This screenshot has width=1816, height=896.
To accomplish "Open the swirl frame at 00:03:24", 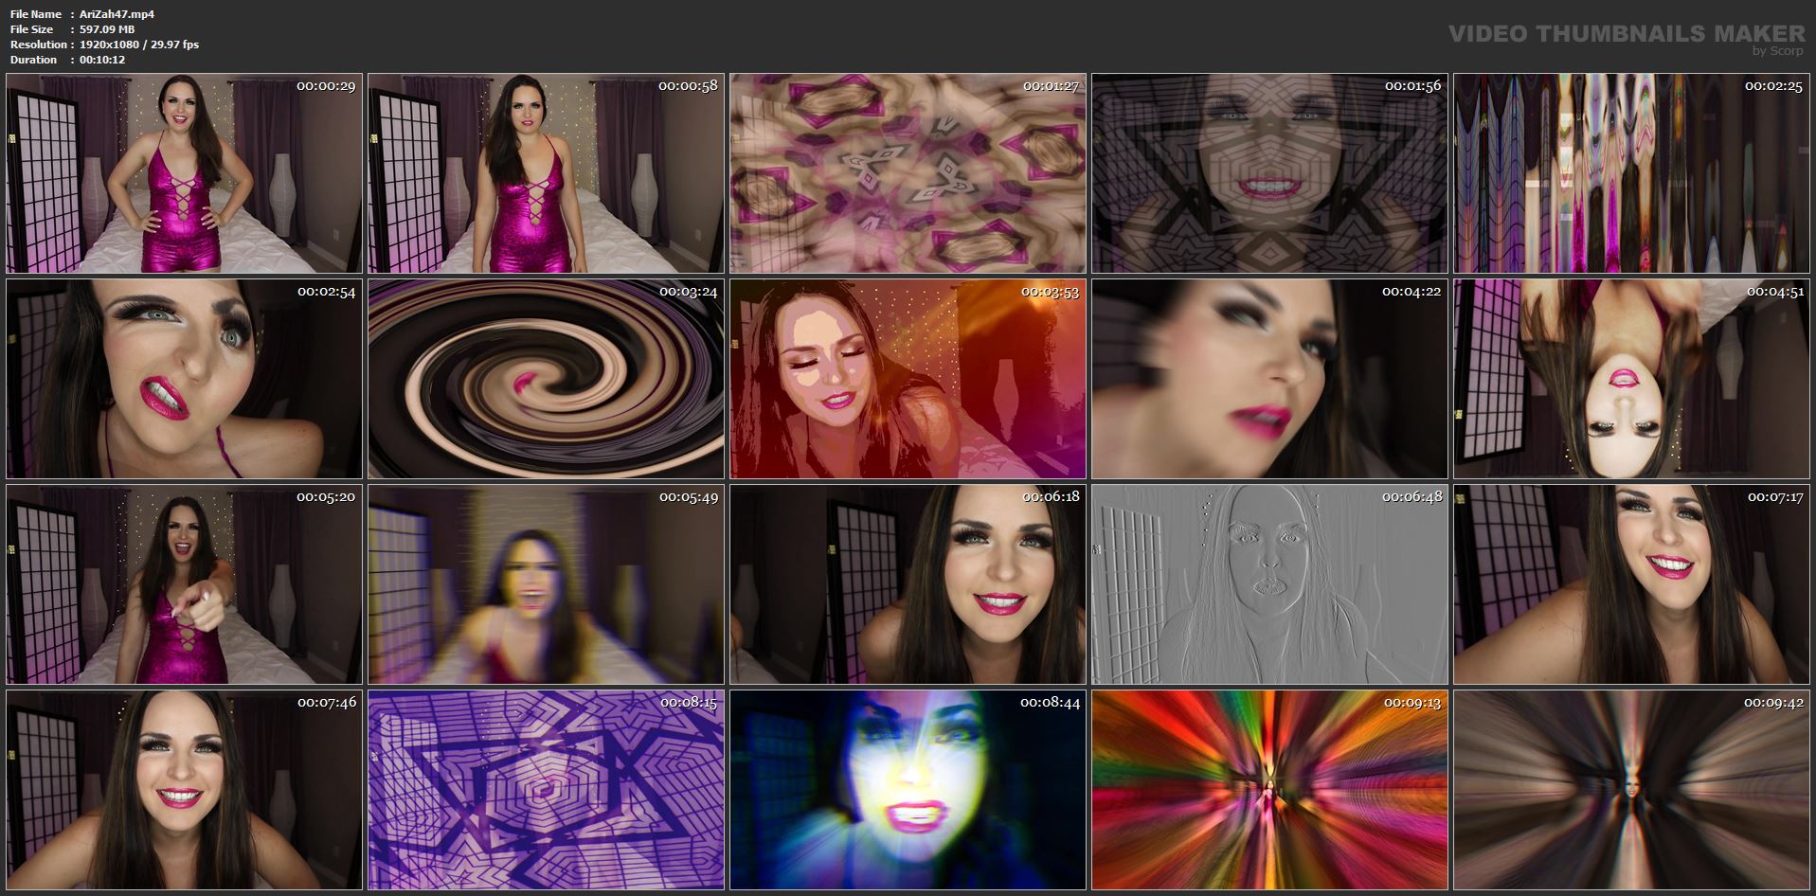I will pyautogui.click(x=546, y=379).
